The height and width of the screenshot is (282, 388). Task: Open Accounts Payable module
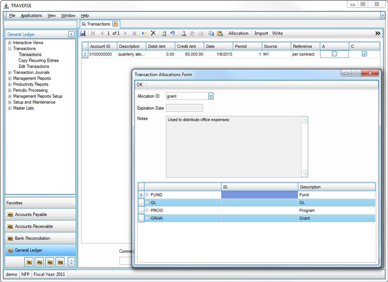click(x=40, y=214)
